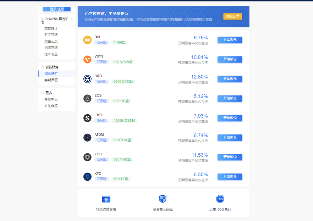The height and width of the screenshot is (221, 313).
Task: Start locking CRO with 开始锁仓
Action: [x=230, y=79]
